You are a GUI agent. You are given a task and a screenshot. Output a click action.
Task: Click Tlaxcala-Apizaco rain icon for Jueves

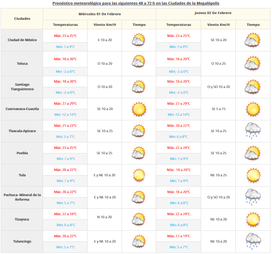(253, 131)
